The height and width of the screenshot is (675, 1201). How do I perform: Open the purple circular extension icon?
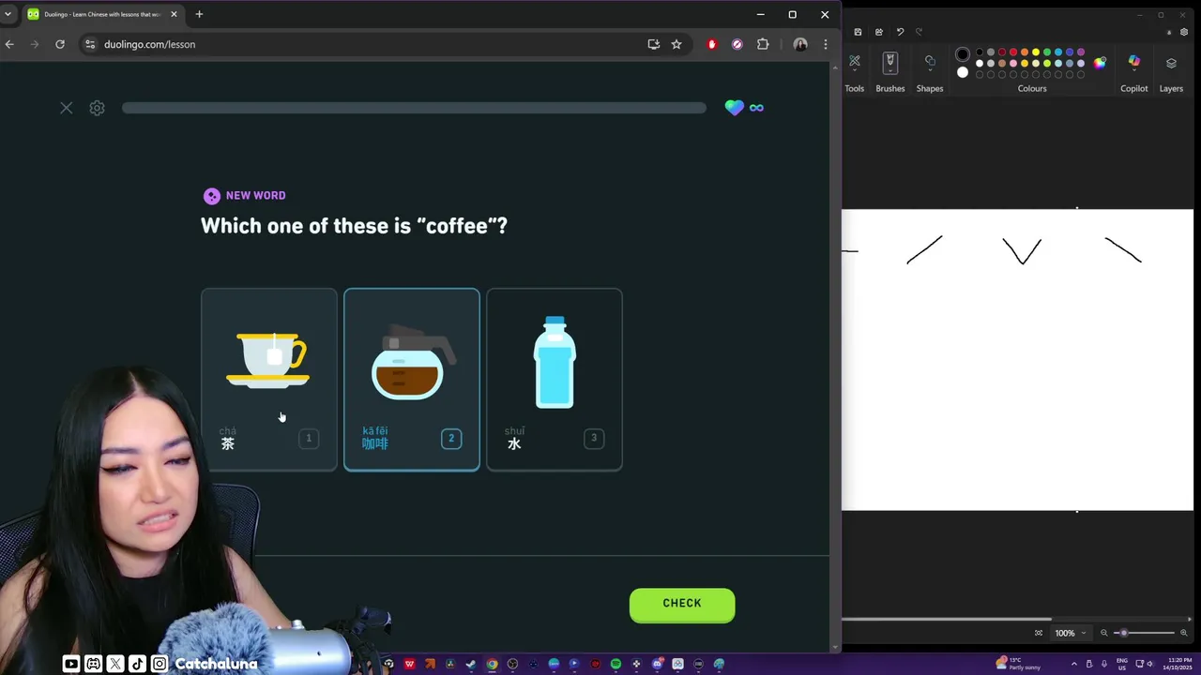point(737,44)
